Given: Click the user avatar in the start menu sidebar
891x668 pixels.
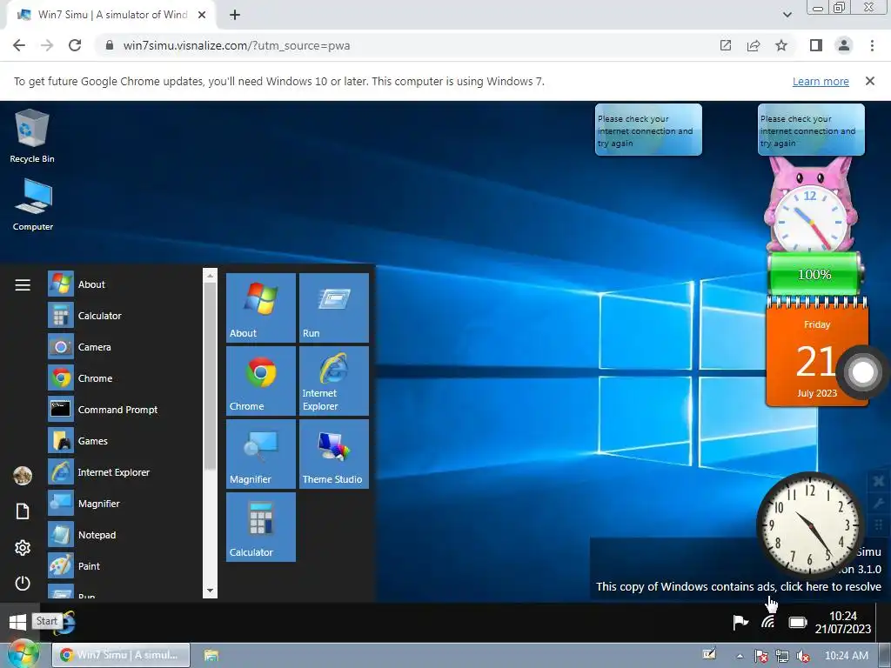Looking at the screenshot, I should click(23, 476).
